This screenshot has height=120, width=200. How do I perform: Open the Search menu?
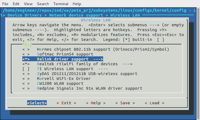coord(43,4)
